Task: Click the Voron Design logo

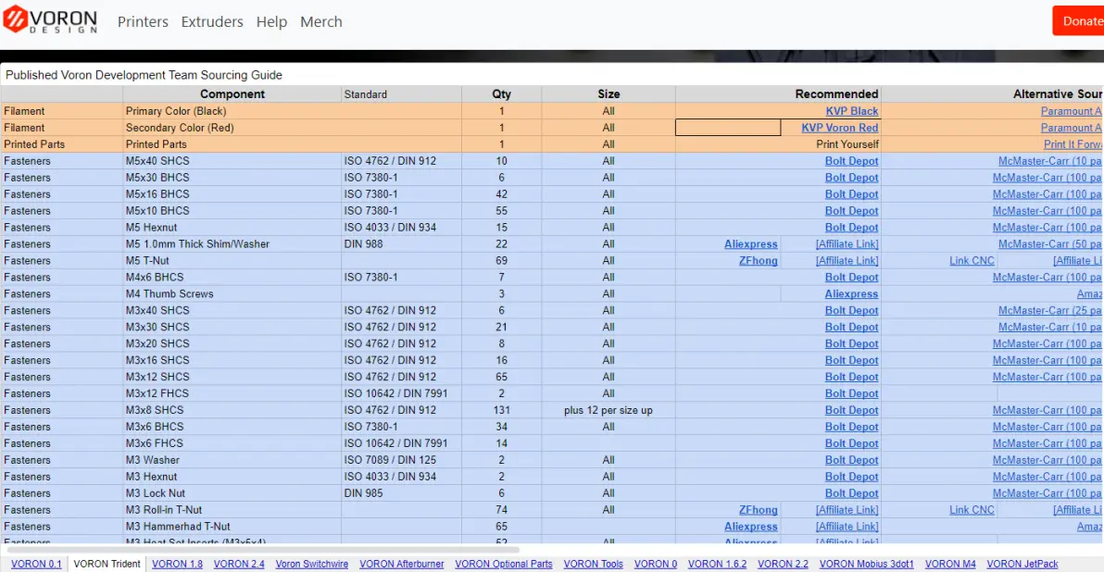Action: click(50, 19)
